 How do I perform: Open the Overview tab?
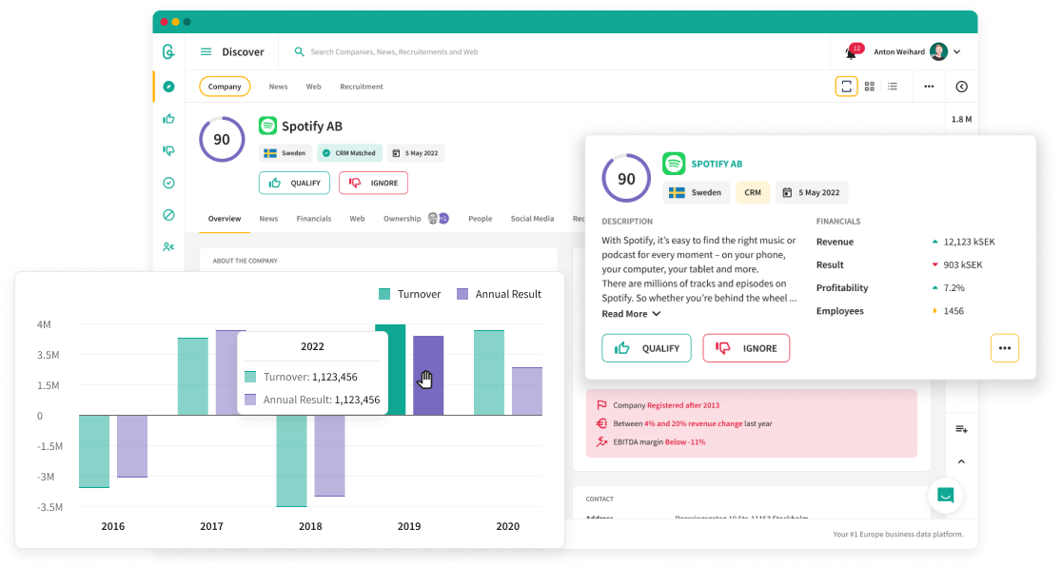click(x=225, y=219)
